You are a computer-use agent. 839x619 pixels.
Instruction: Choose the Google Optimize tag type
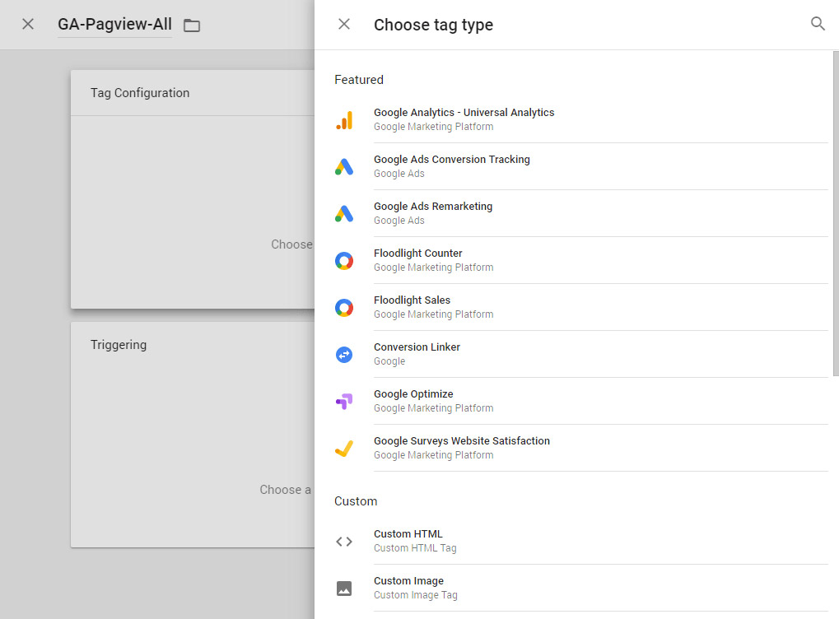click(x=581, y=401)
